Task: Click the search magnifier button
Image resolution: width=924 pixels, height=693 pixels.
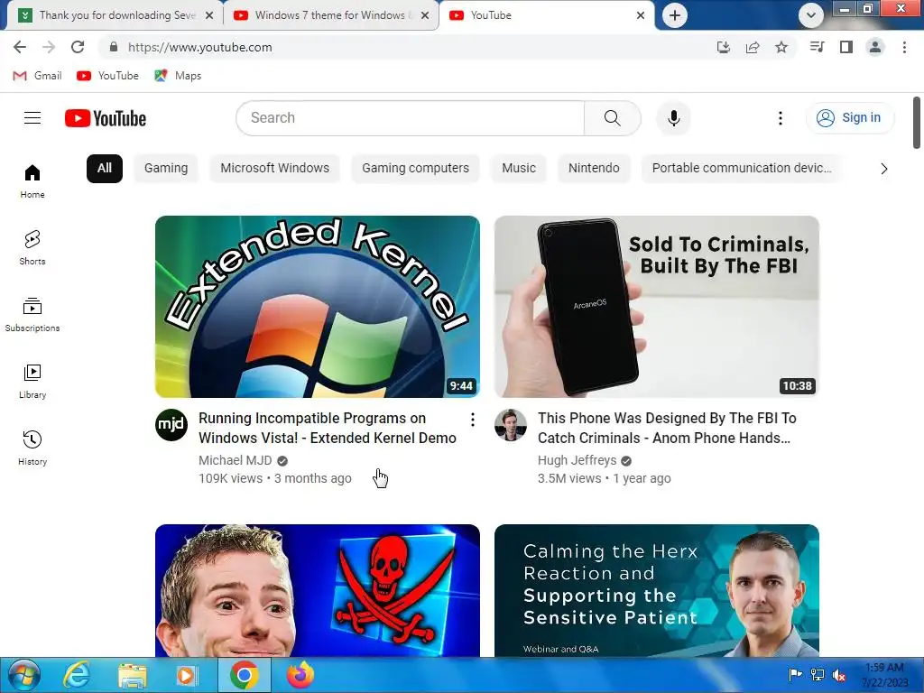Action: pos(613,118)
